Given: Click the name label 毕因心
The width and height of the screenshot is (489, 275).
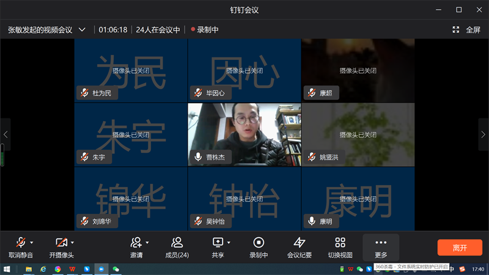Looking at the screenshot, I should [x=215, y=94].
